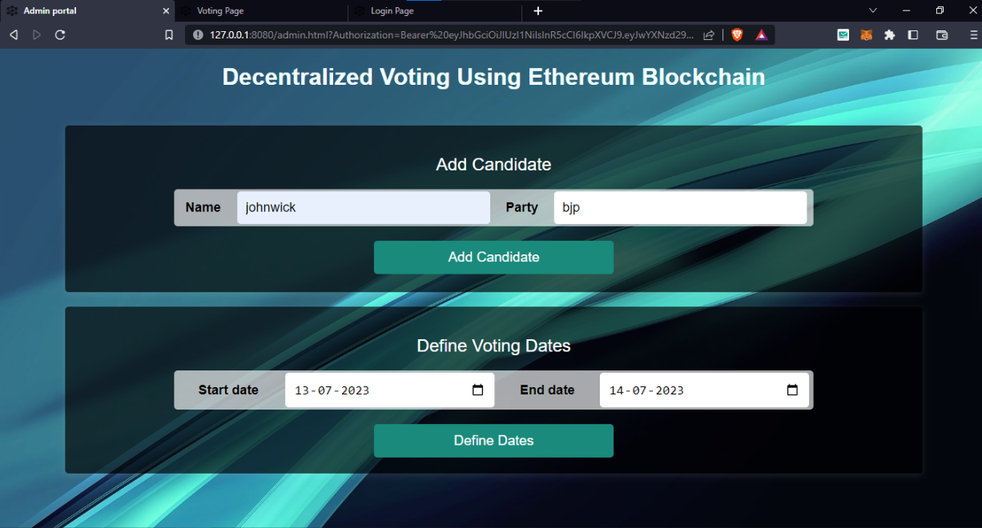This screenshot has height=528, width=982.
Task: Switch to the Login Page tab
Action: click(x=435, y=11)
